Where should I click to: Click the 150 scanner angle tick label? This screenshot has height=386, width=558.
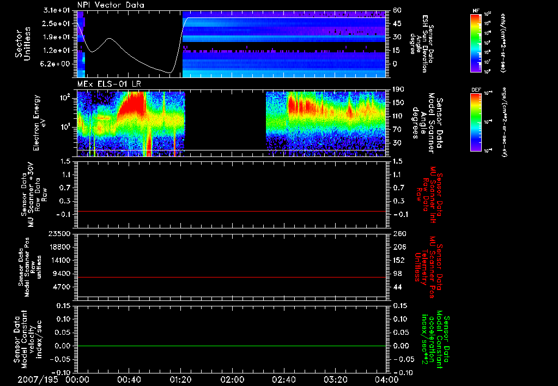click(x=398, y=103)
